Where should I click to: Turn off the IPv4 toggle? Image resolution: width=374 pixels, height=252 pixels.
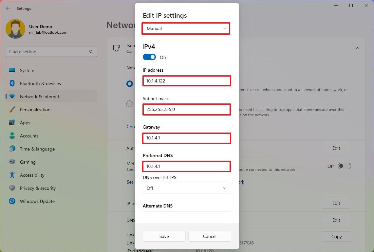149,57
